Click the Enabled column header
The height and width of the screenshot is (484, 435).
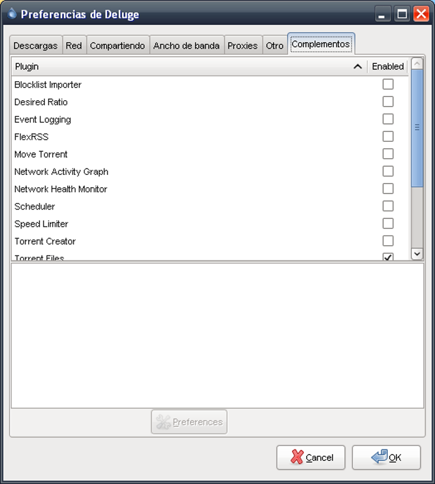(x=388, y=66)
